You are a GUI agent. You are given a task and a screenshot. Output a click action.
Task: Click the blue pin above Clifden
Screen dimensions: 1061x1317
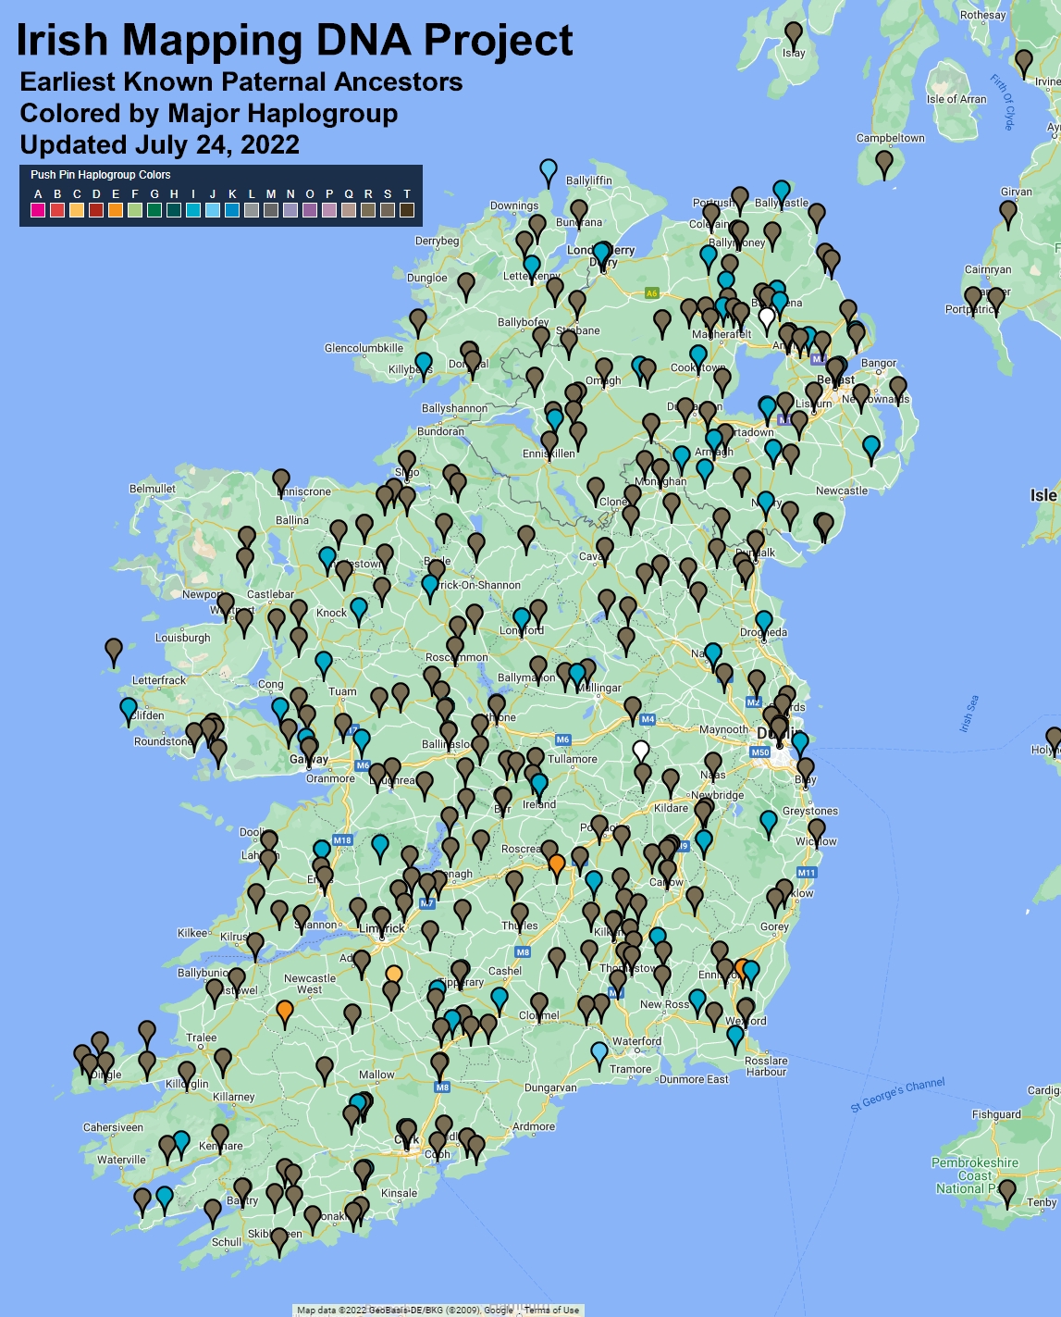pyautogui.click(x=129, y=708)
